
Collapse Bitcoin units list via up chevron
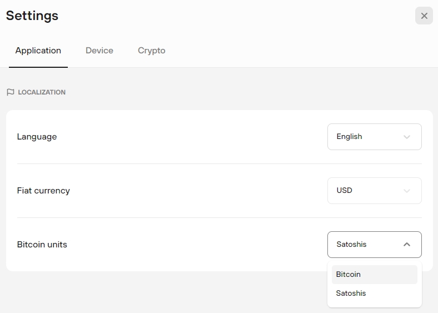tap(407, 245)
